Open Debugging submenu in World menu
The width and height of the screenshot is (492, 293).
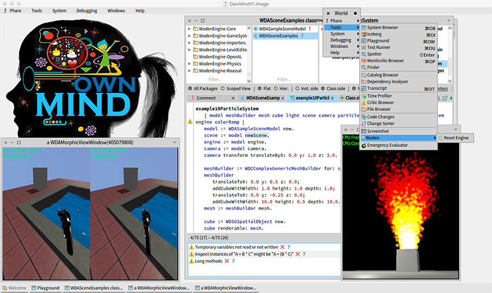[342, 40]
